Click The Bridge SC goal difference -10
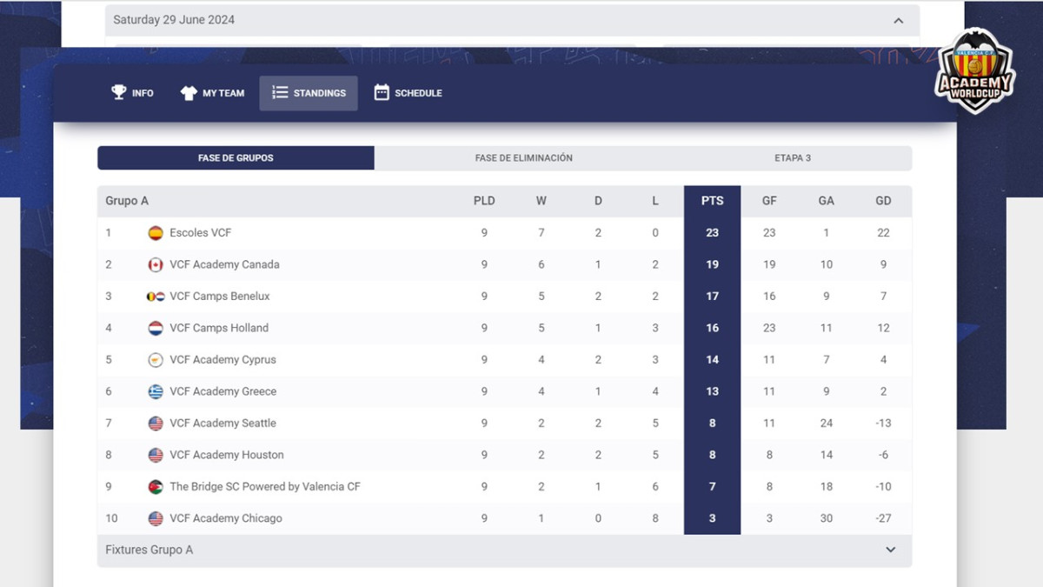The height and width of the screenshot is (587, 1043). point(883,487)
